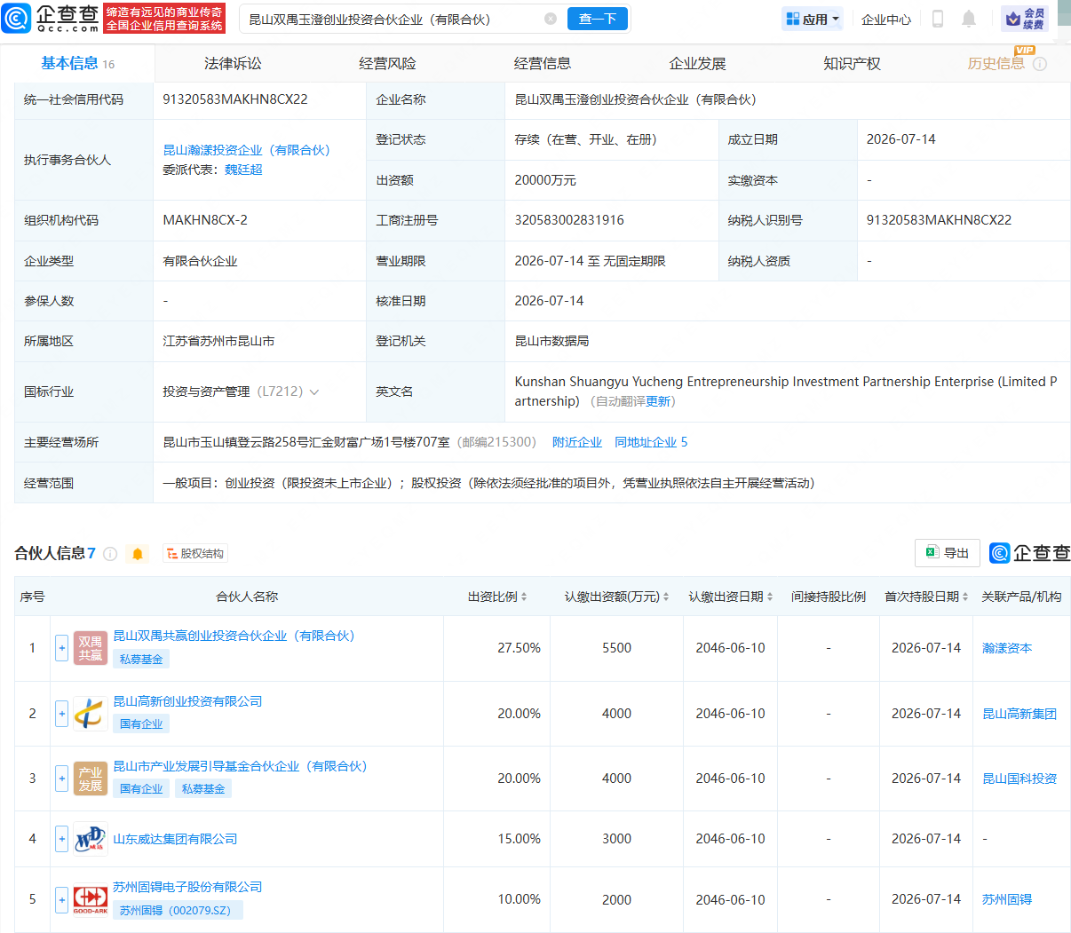The width and height of the screenshot is (1071, 933).
Task: Open 苏州固锝电子股份有限公司 link
Action: pyautogui.click(x=187, y=887)
